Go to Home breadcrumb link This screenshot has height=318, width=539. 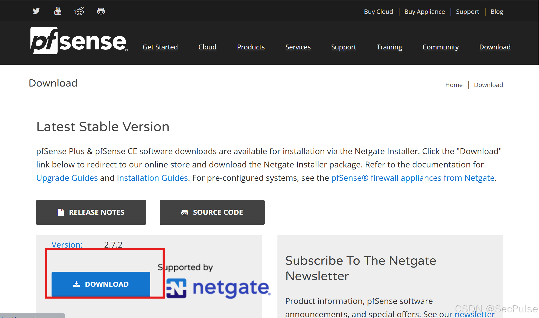point(454,85)
